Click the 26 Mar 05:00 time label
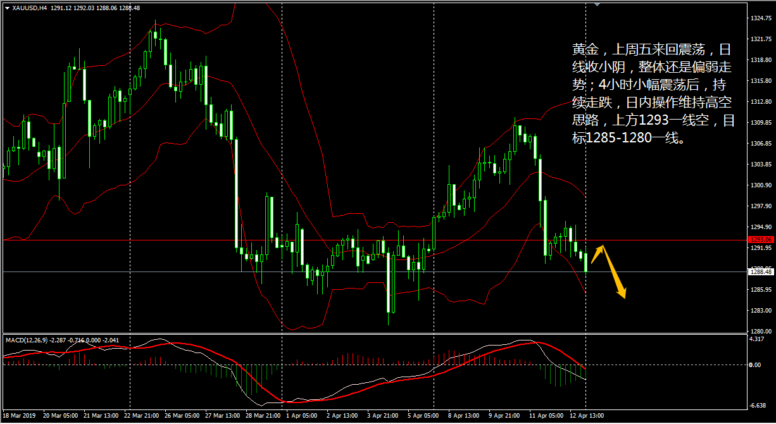Image resolution: width=776 pixels, height=424 pixels. click(x=179, y=416)
